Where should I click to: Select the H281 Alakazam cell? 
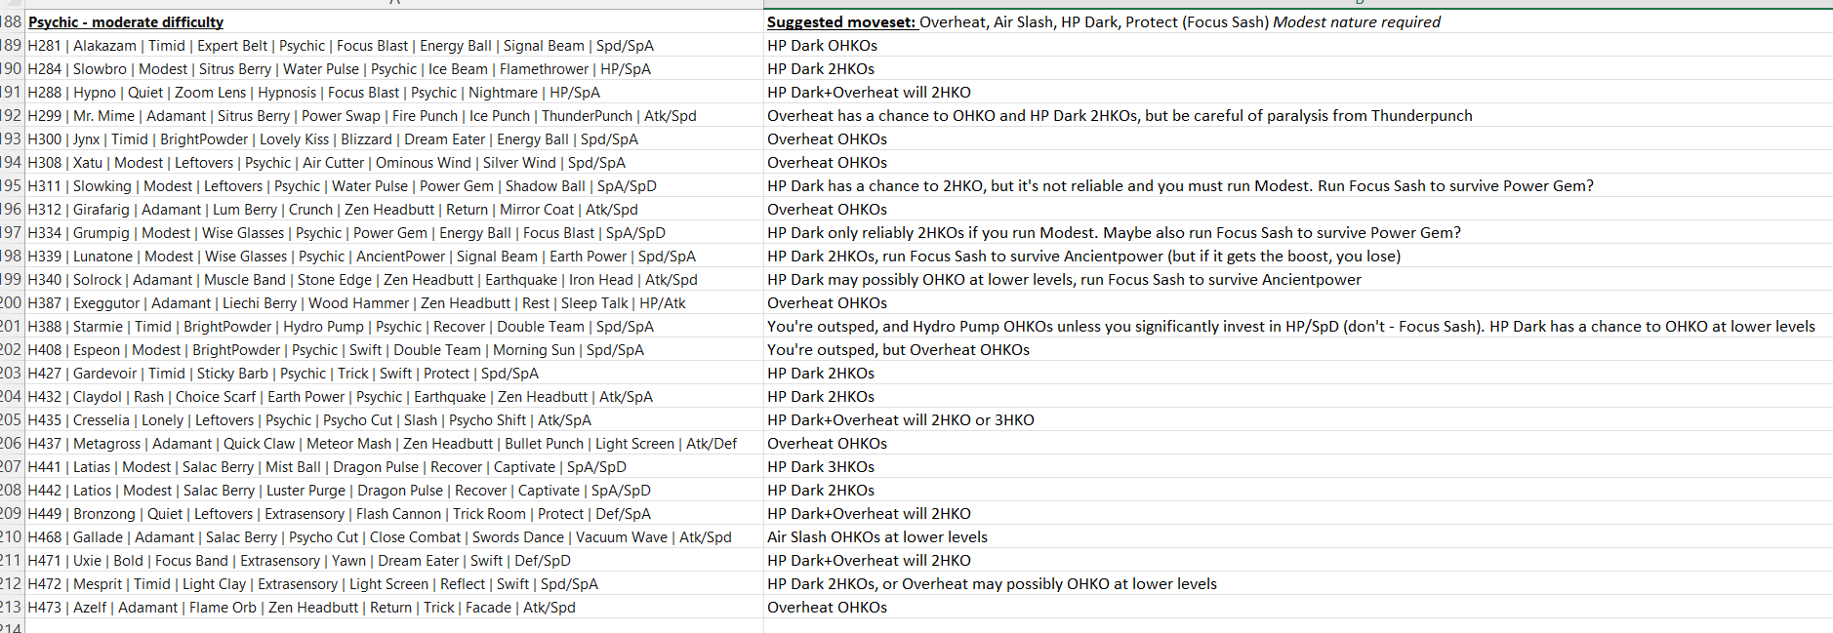tap(393, 45)
